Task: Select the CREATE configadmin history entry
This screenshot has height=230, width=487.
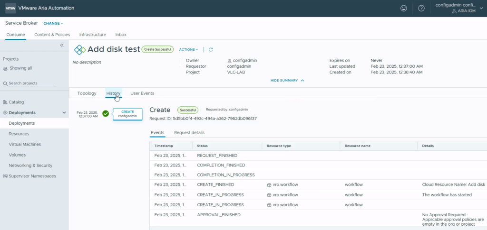Action: coord(127,114)
